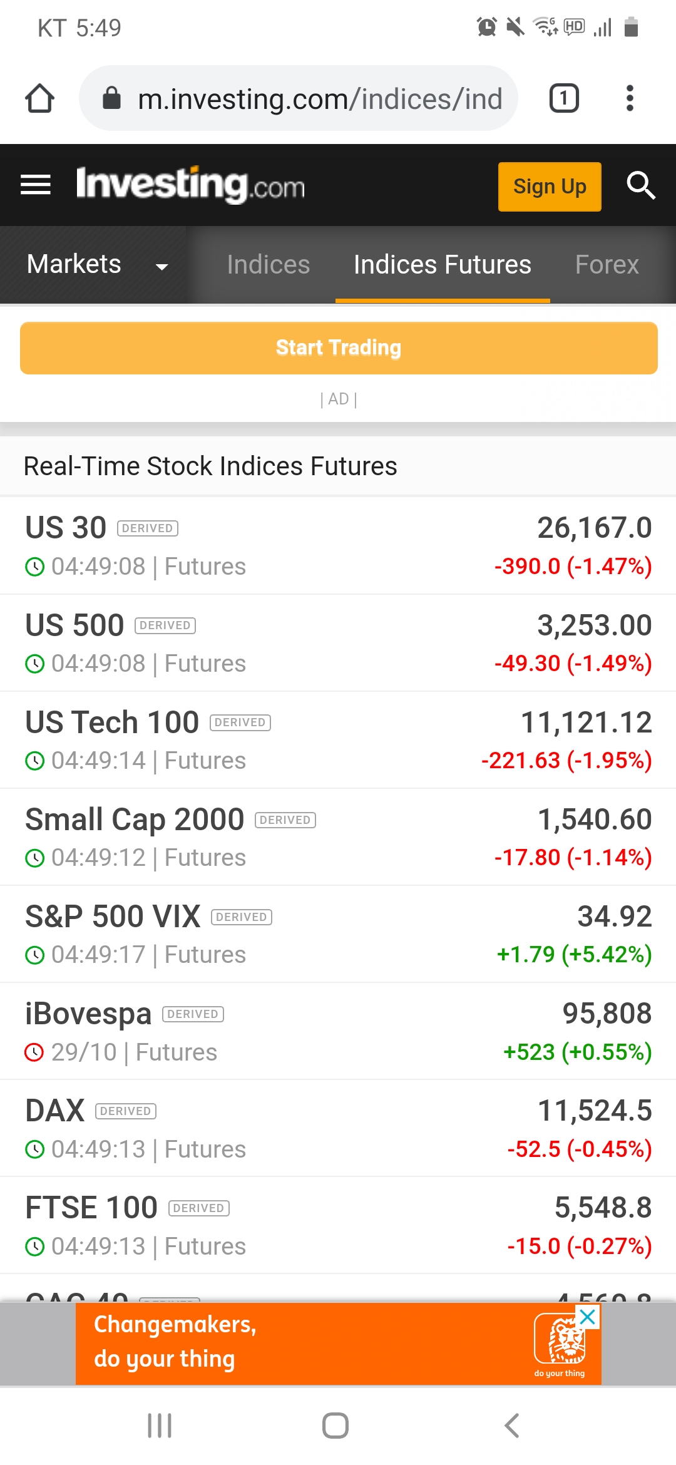
Task: Open the iBovespa futures quote
Action: (x=338, y=1031)
